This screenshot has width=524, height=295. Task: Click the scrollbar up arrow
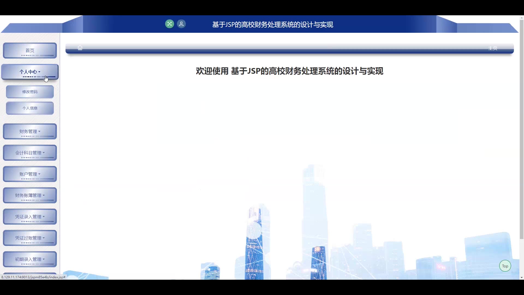522,17
